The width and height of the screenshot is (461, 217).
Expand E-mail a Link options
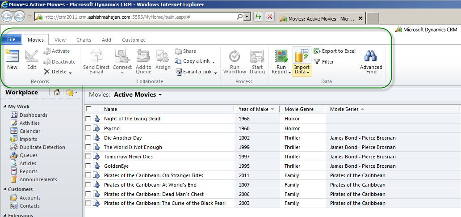point(215,73)
